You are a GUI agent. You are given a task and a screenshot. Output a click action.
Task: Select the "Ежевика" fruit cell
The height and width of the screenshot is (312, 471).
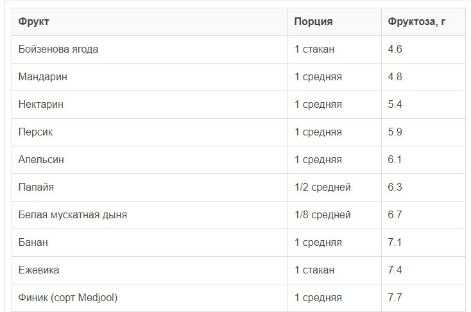39,270
